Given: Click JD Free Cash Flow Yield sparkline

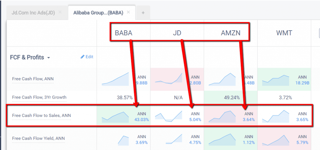Looking at the screenshot, I should coord(174,139).
